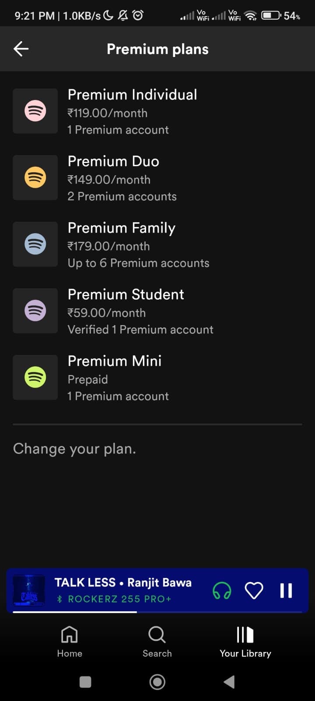Choose Premium Duo plan title

click(x=113, y=161)
